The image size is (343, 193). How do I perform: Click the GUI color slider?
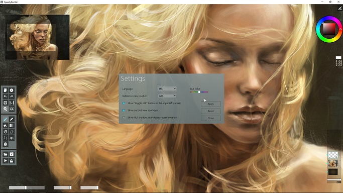pyautogui.click(x=199, y=92)
